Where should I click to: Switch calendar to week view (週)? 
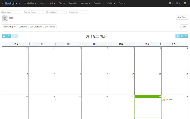click(x=182, y=36)
